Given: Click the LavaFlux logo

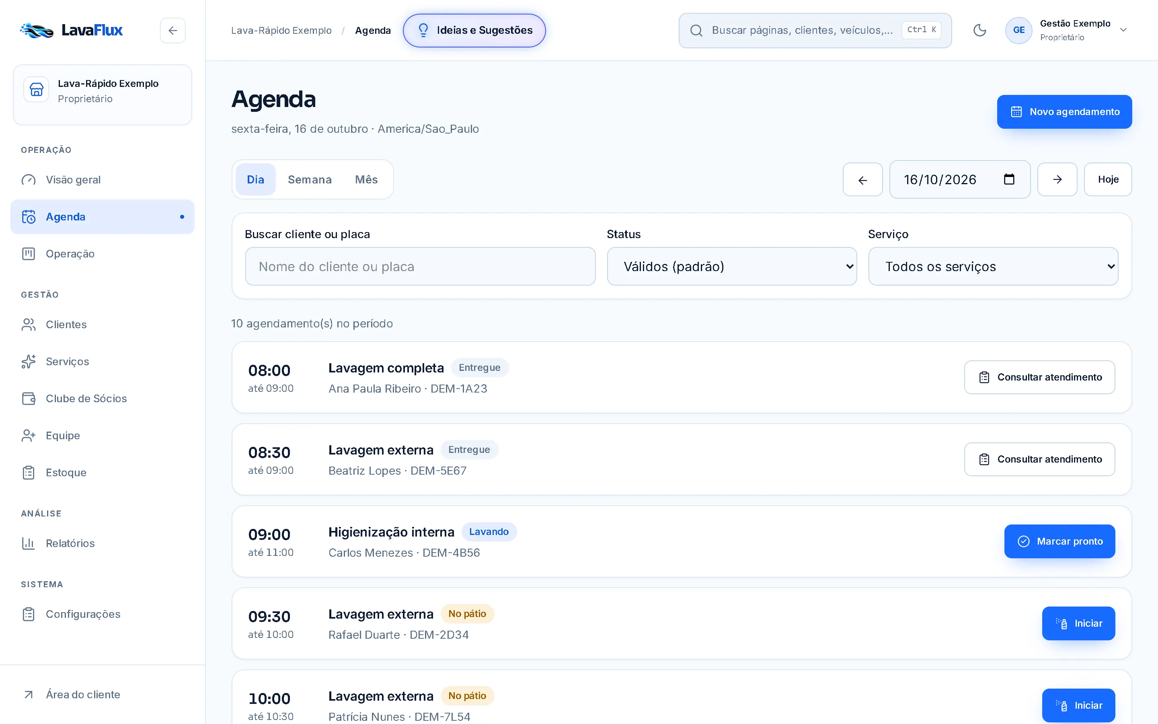Looking at the screenshot, I should [x=71, y=30].
